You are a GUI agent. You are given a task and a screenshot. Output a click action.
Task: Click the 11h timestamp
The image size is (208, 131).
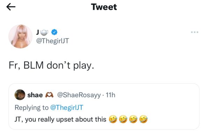coord(110,95)
